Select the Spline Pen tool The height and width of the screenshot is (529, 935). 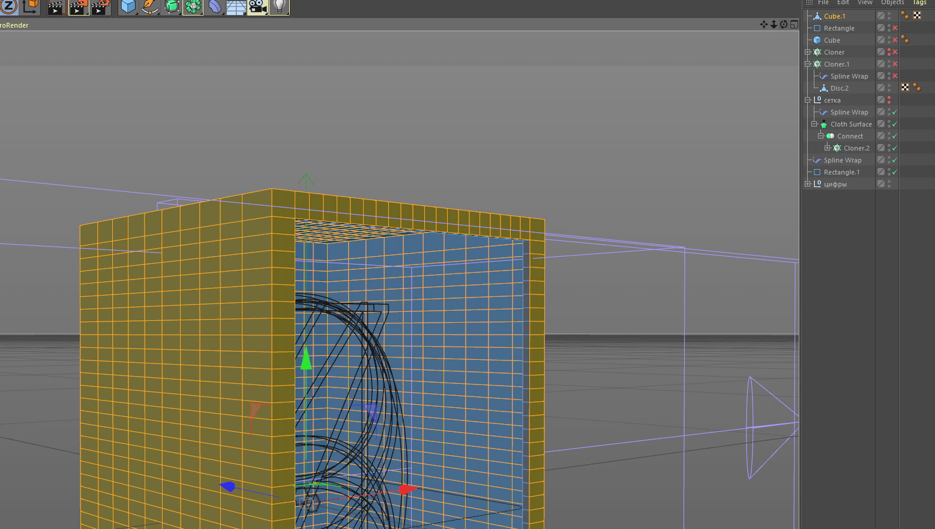click(150, 7)
